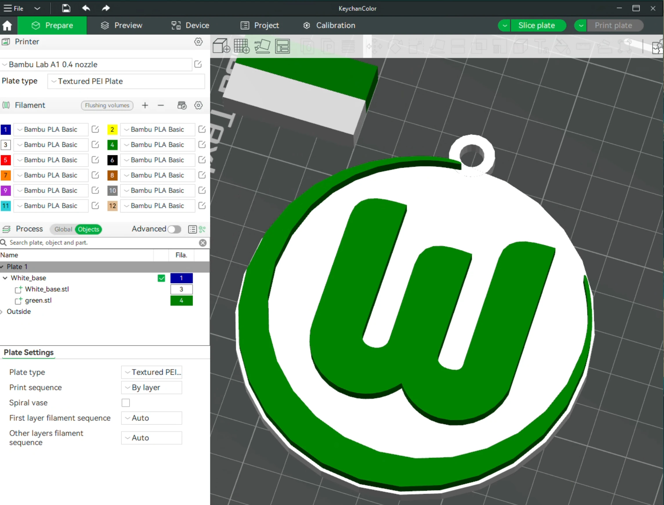
Task: Open Print sequence By layer dropdown
Action: [151, 387]
